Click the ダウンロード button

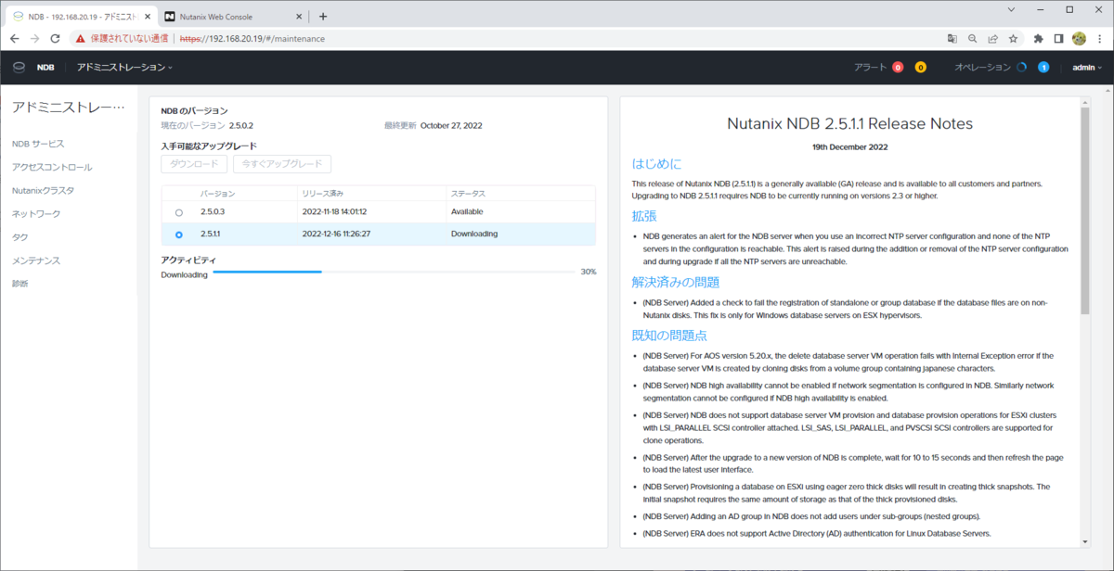coord(194,164)
